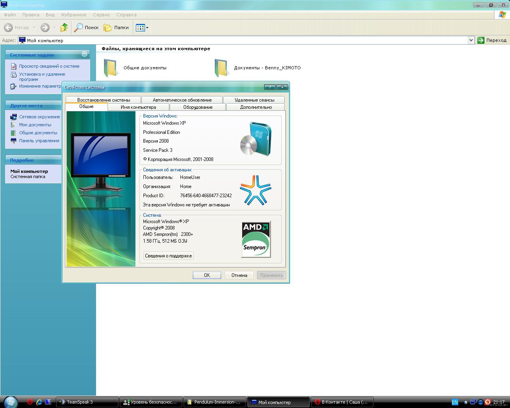This screenshot has width=510, height=408.
Task: Click the Go (Переход) button
Action: tap(492, 40)
